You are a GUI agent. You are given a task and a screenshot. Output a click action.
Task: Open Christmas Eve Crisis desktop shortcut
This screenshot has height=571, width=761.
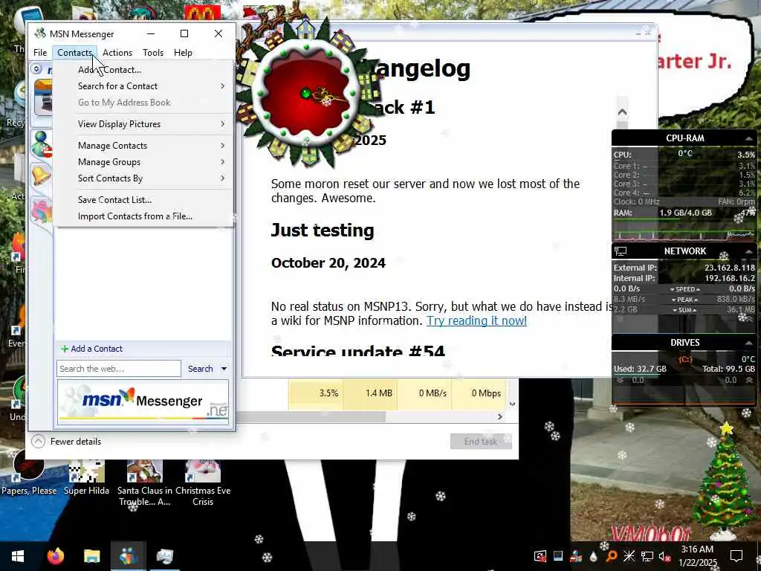[203, 483]
